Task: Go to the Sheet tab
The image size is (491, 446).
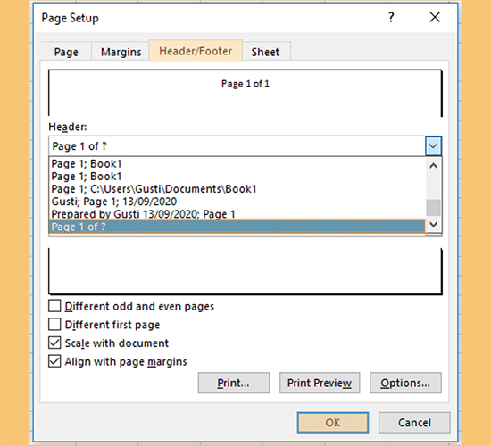Action: [265, 52]
